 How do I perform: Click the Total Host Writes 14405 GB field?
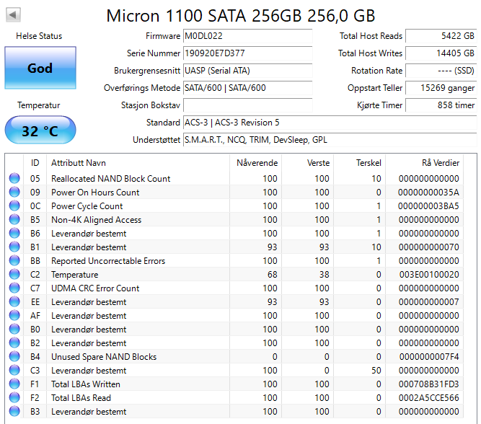pos(441,53)
